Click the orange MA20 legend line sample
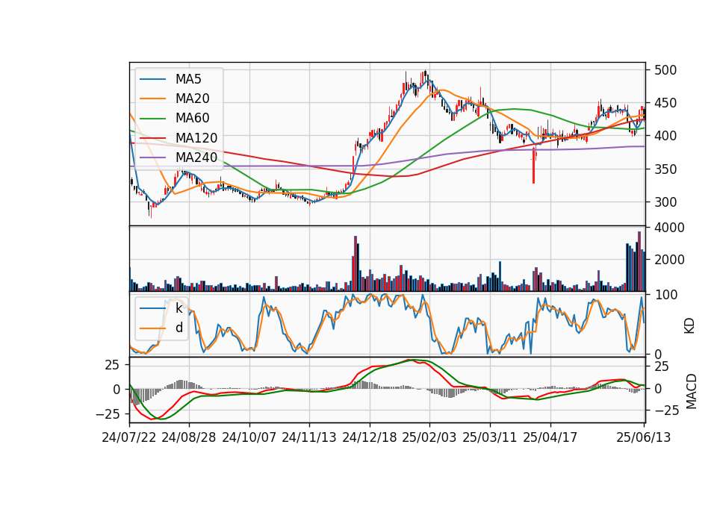 tap(152, 99)
